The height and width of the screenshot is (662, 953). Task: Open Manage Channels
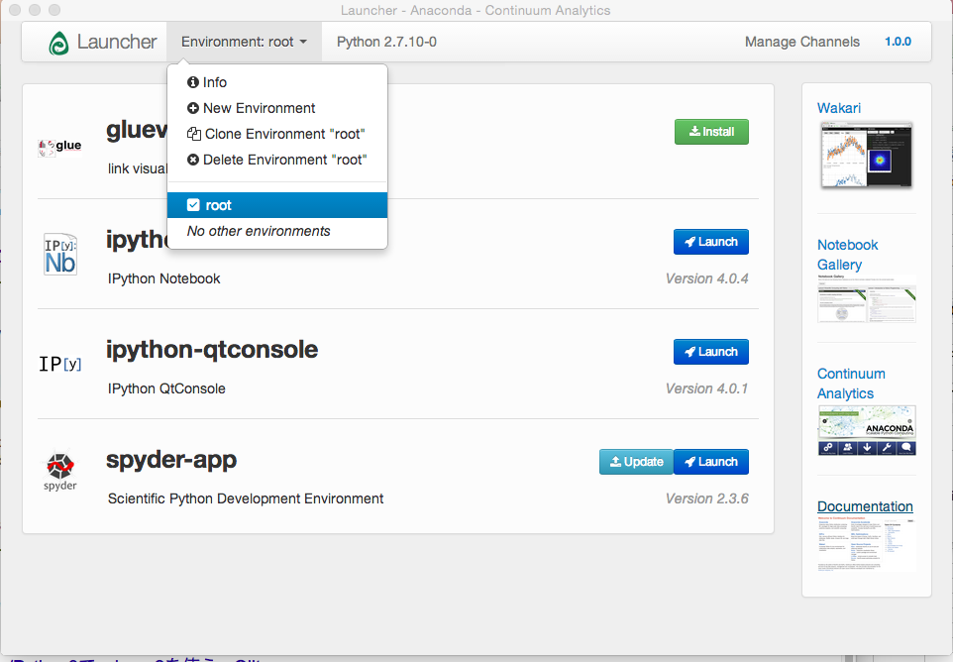coord(802,42)
